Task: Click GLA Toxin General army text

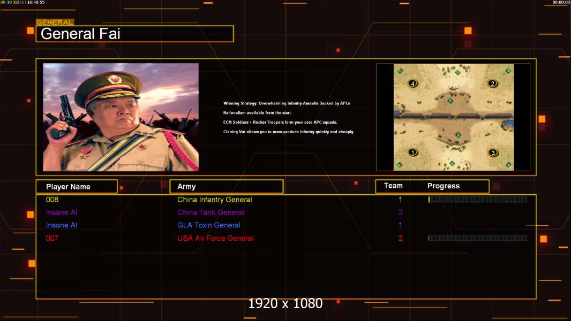Action: (209, 225)
